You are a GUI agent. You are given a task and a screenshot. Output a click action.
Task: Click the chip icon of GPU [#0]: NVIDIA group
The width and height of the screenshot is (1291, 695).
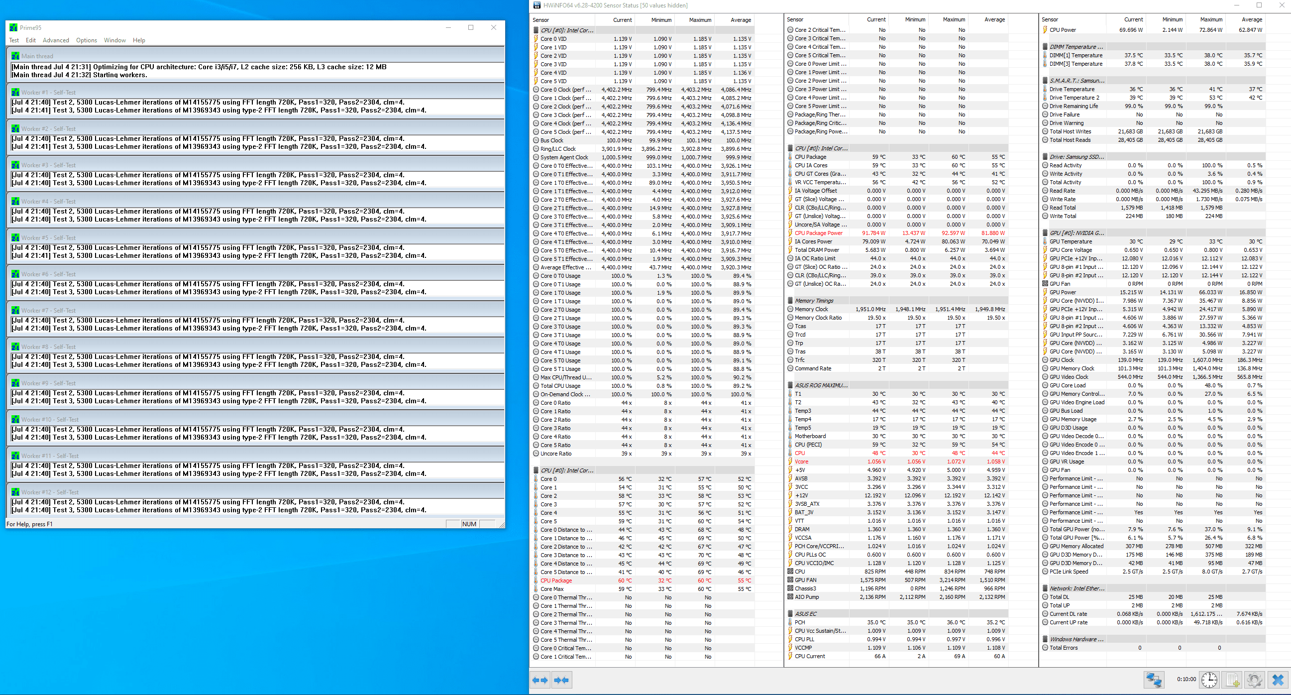pyautogui.click(x=1045, y=232)
